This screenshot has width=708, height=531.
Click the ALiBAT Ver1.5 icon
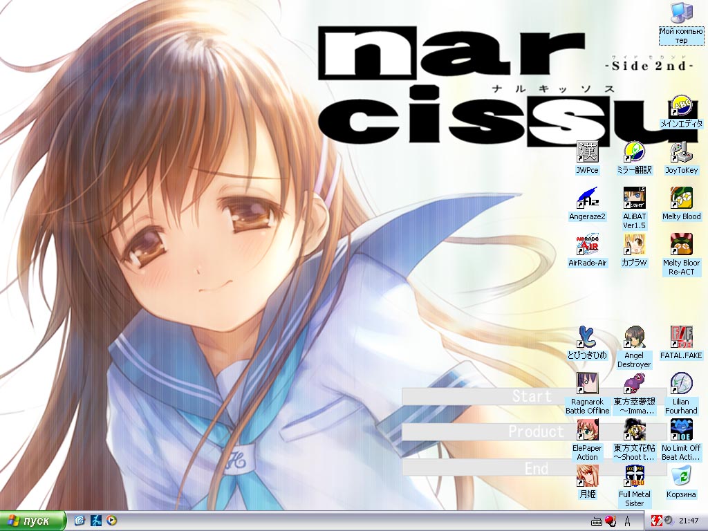click(x=634, y=209)
